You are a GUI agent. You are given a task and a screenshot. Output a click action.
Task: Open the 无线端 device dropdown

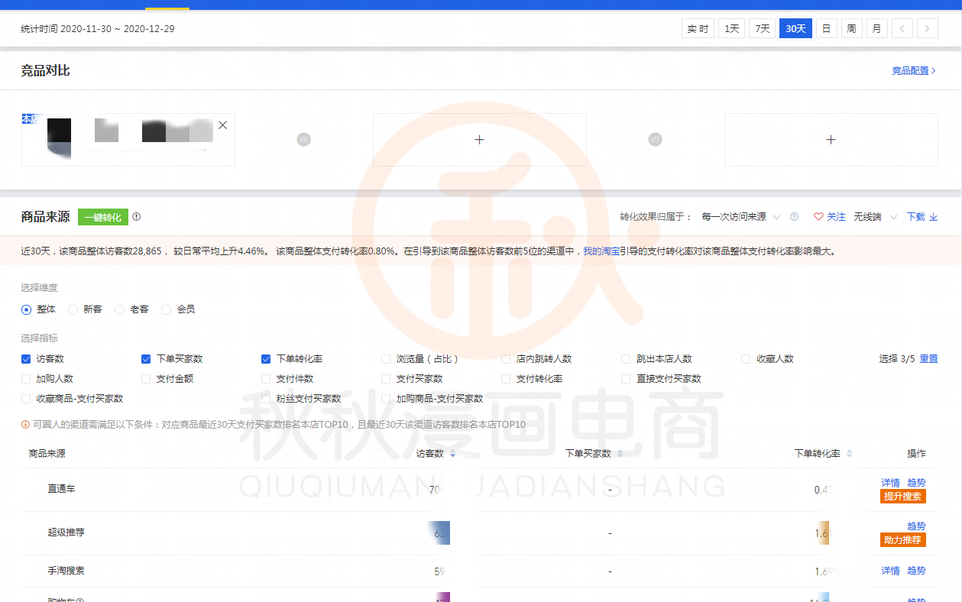pos(876,217)
